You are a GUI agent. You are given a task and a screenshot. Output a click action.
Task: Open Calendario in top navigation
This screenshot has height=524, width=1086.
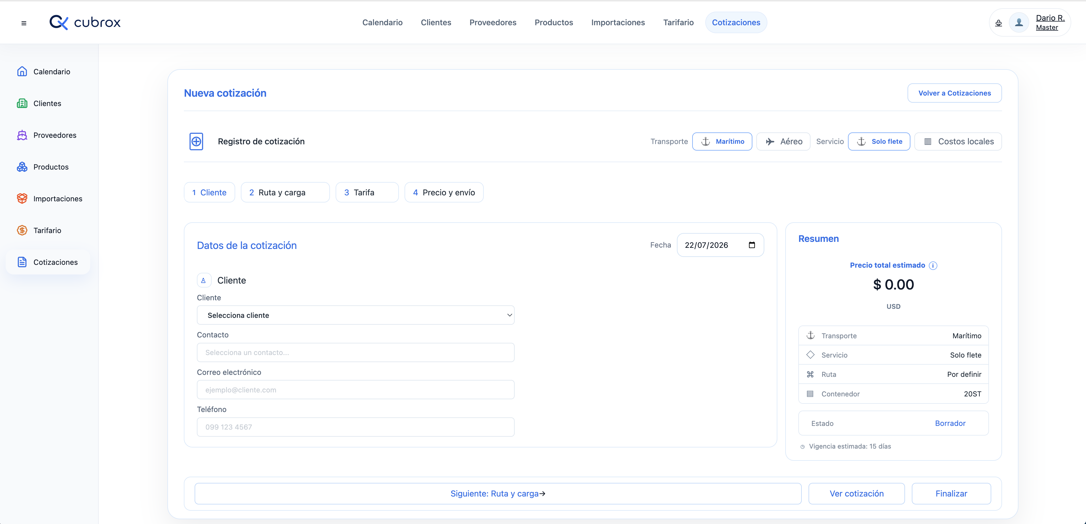382,22
